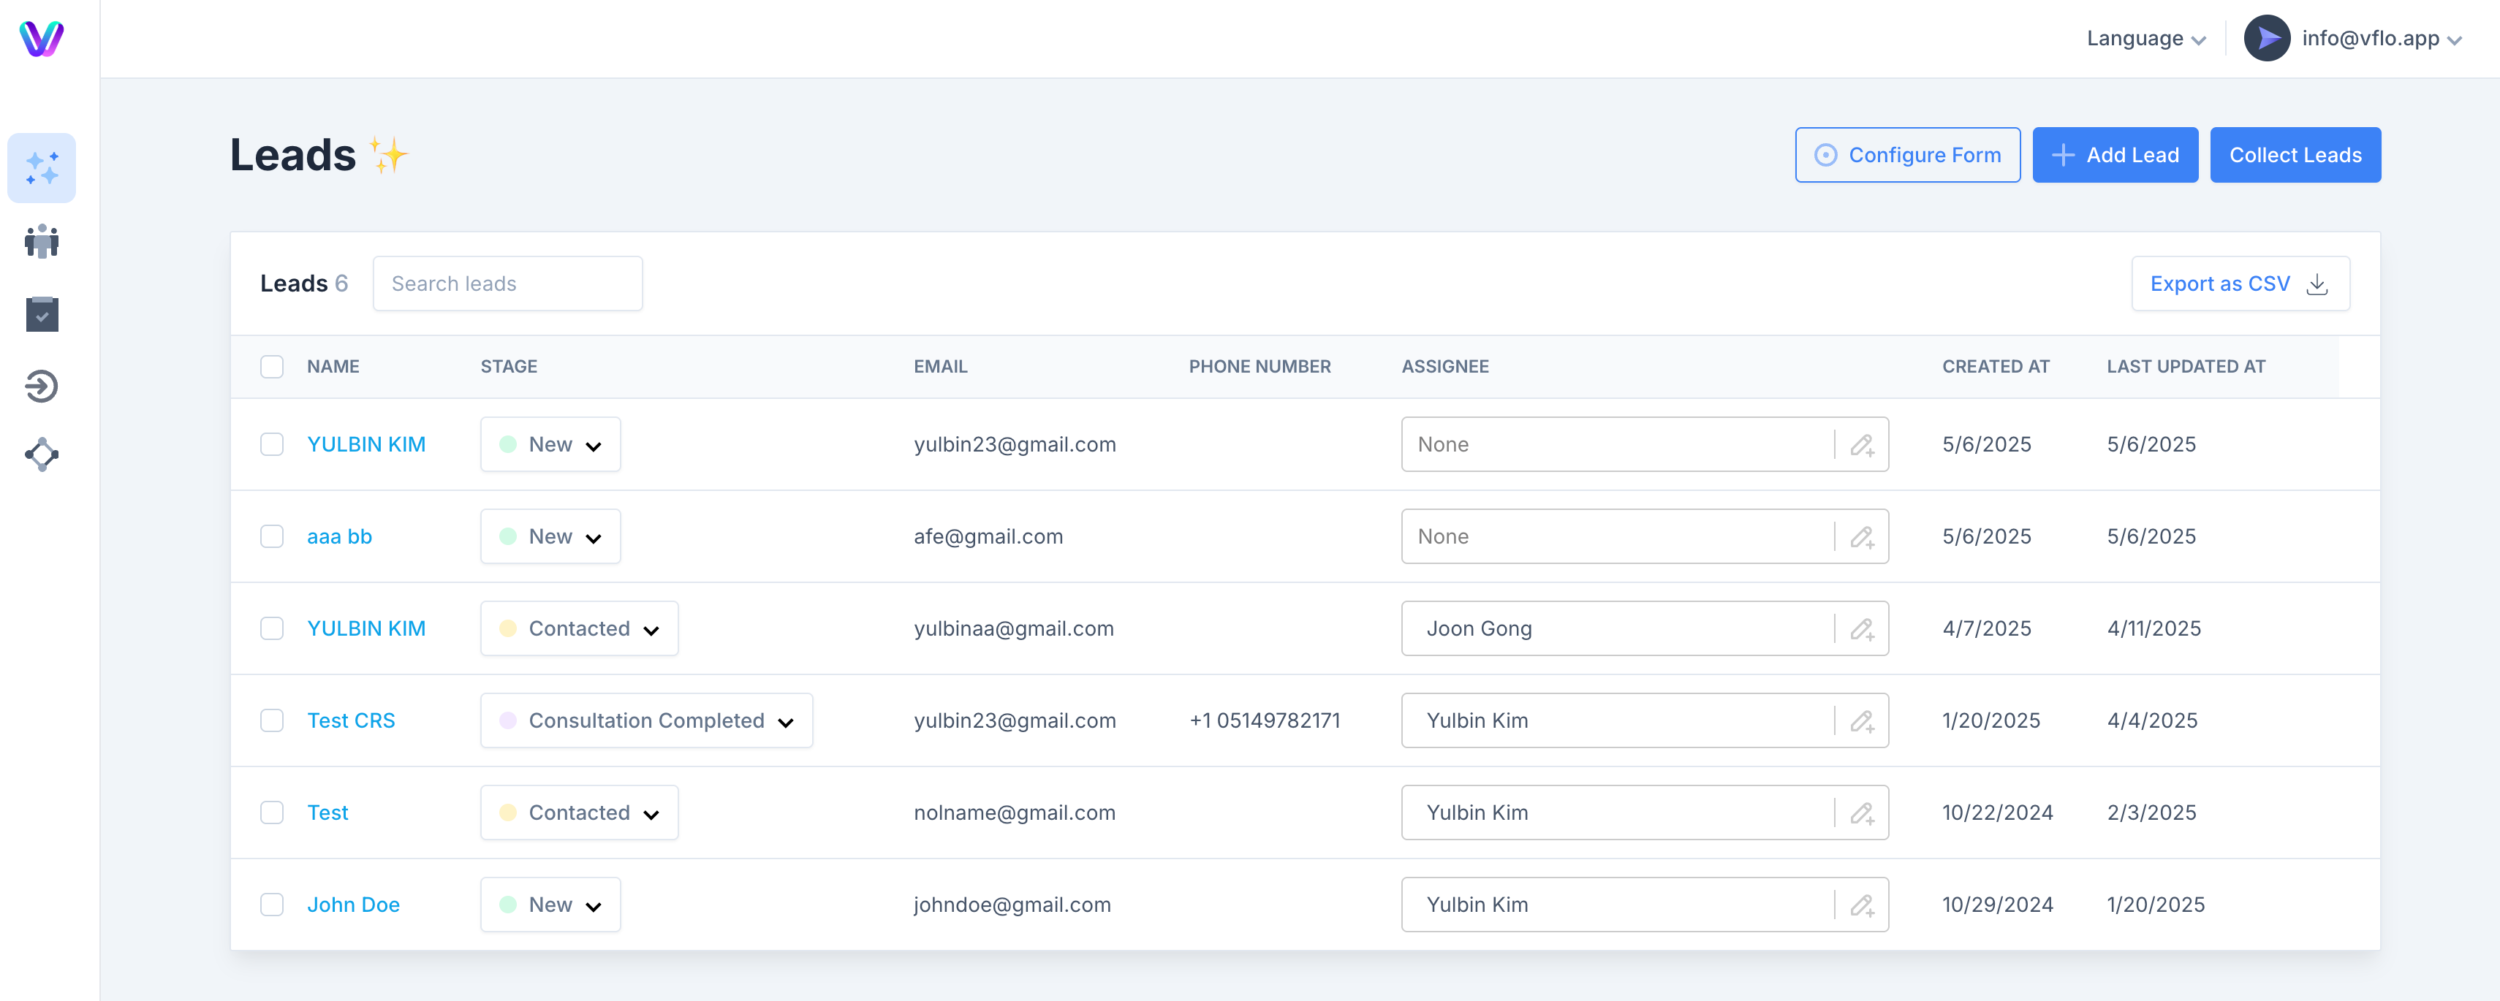Open the Leads sparkle icon in the sidebar
Viewport: 2500px width, 1001px height.
pos(42,168)
